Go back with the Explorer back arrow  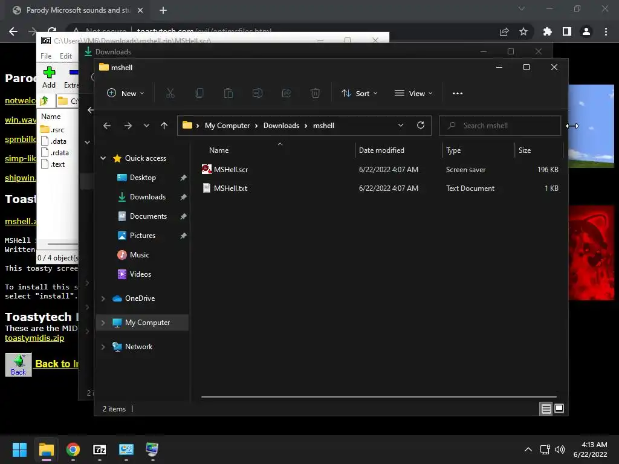pos(107,126)
